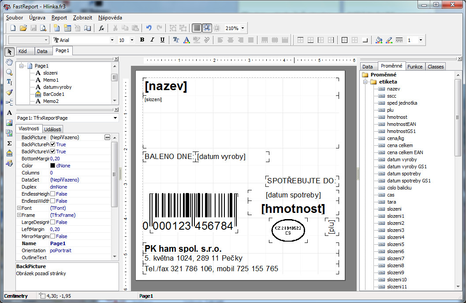
Task: Click the Color property black swatch
Action: click(52, 166)
